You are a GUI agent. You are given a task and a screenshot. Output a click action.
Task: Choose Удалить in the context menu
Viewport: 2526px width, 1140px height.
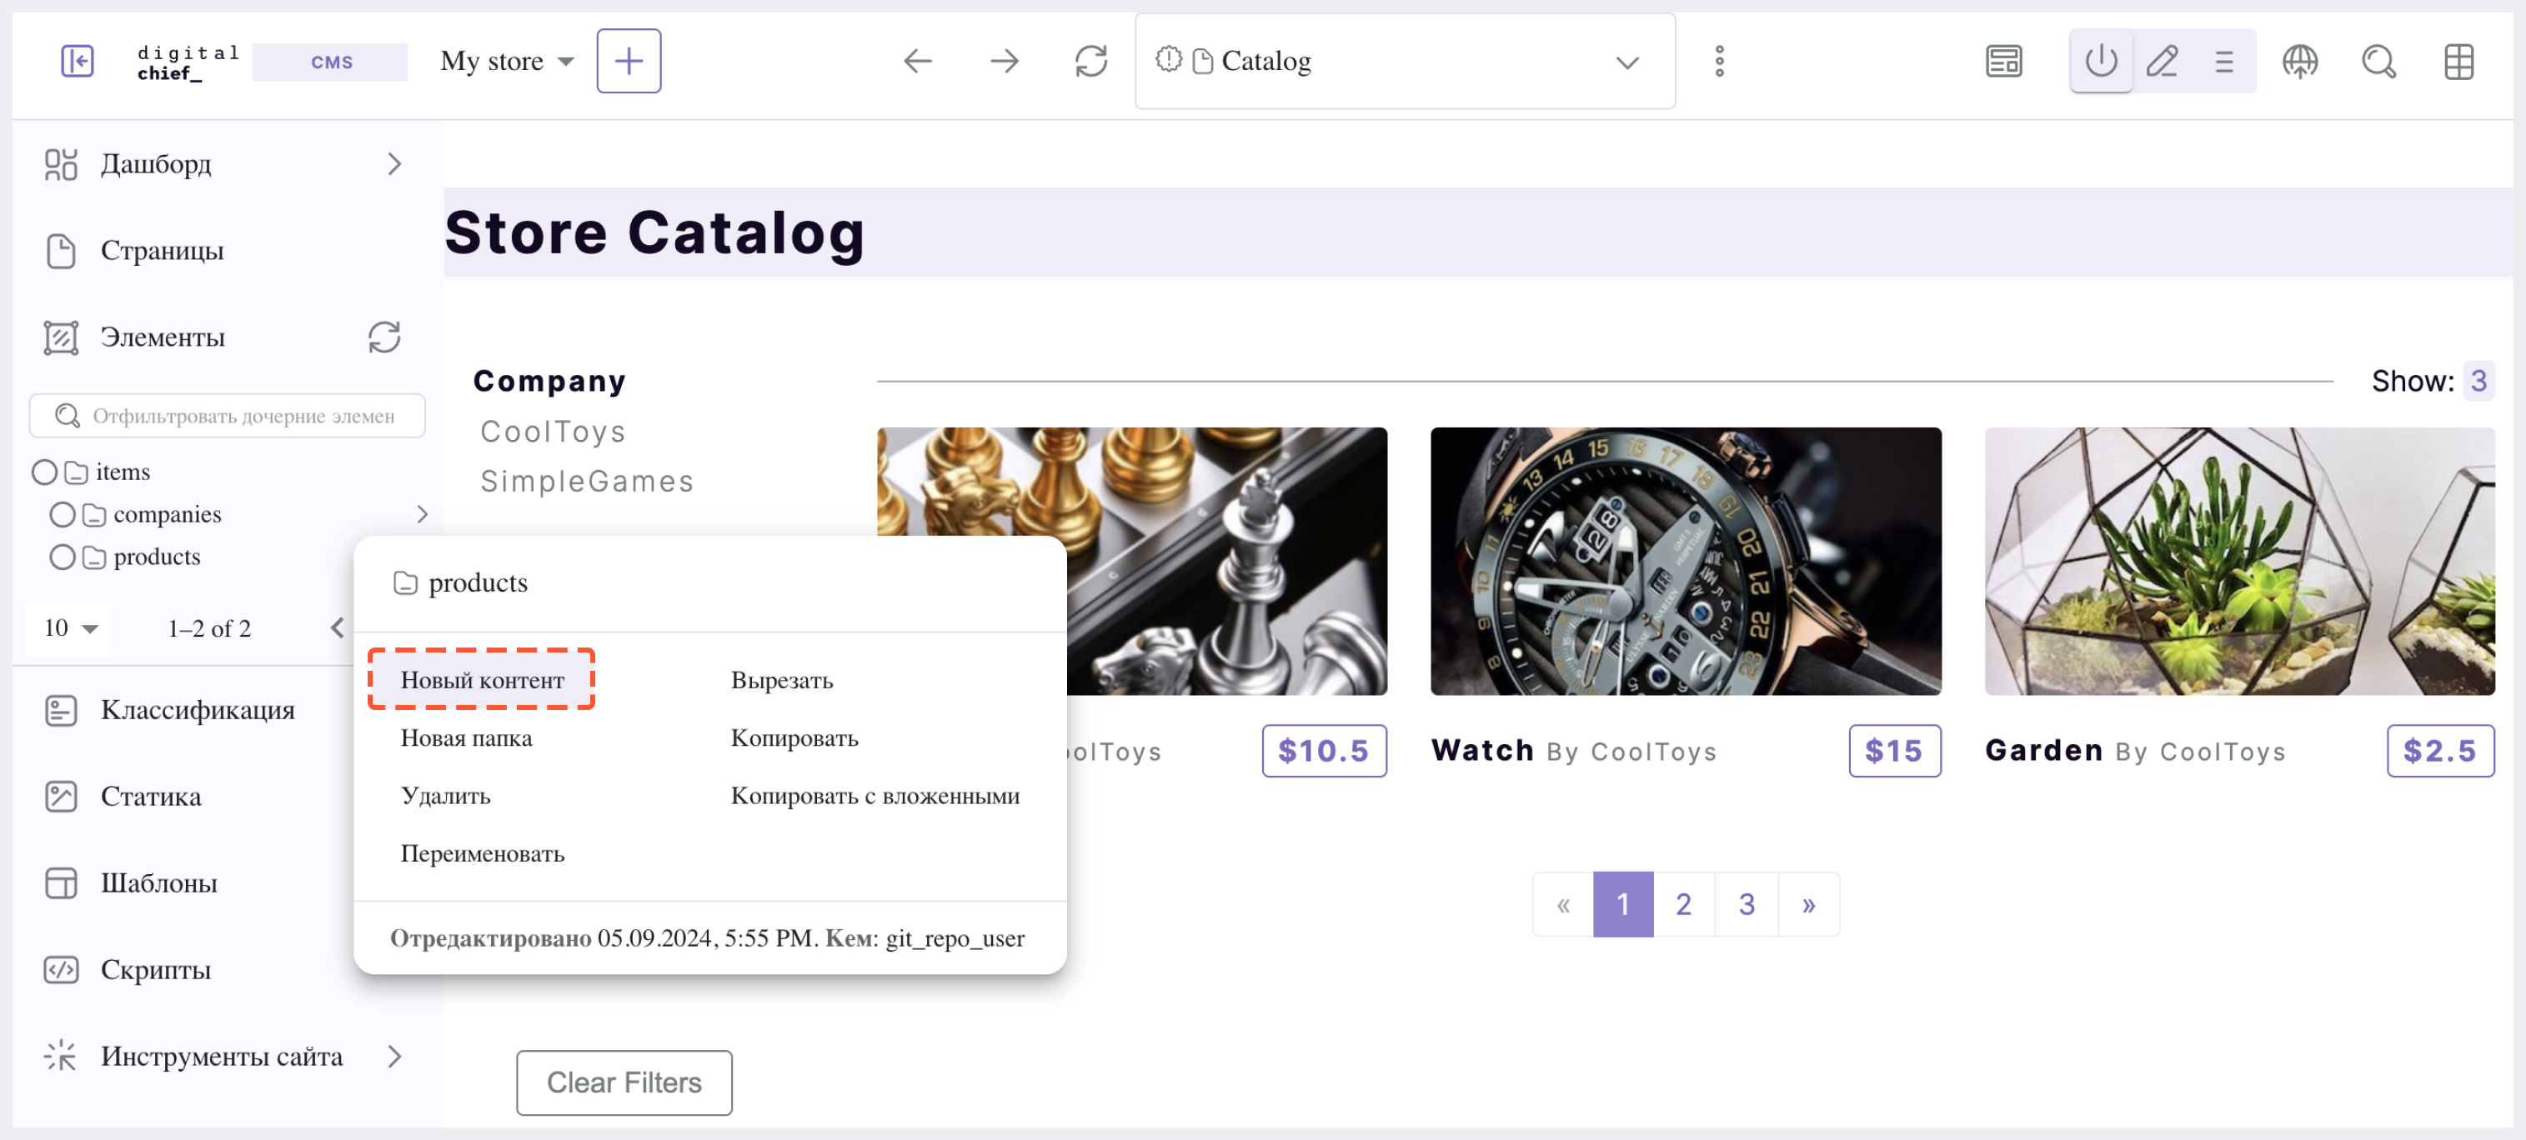[x=445, y=795]
